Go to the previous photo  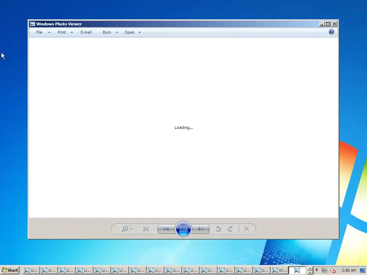click(x=166, y=229)
